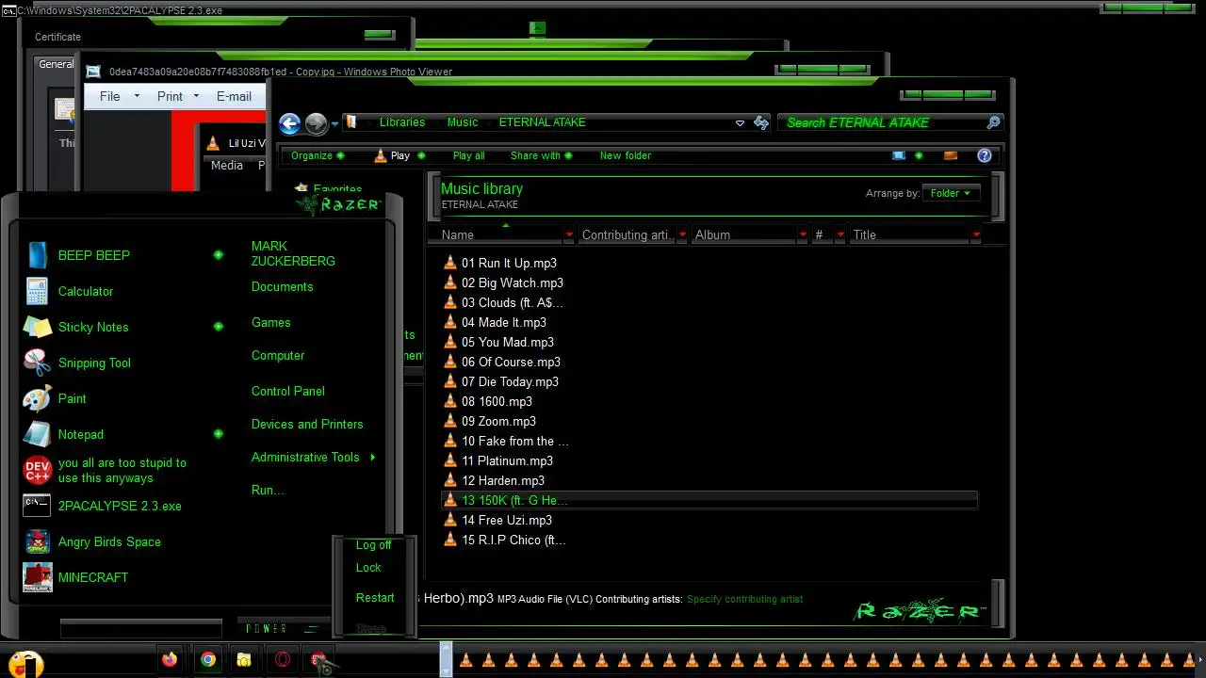Viewport: 1206px width, 678px height.
Task: Open Firefox from the taskbar
Action: pos(170,660)
